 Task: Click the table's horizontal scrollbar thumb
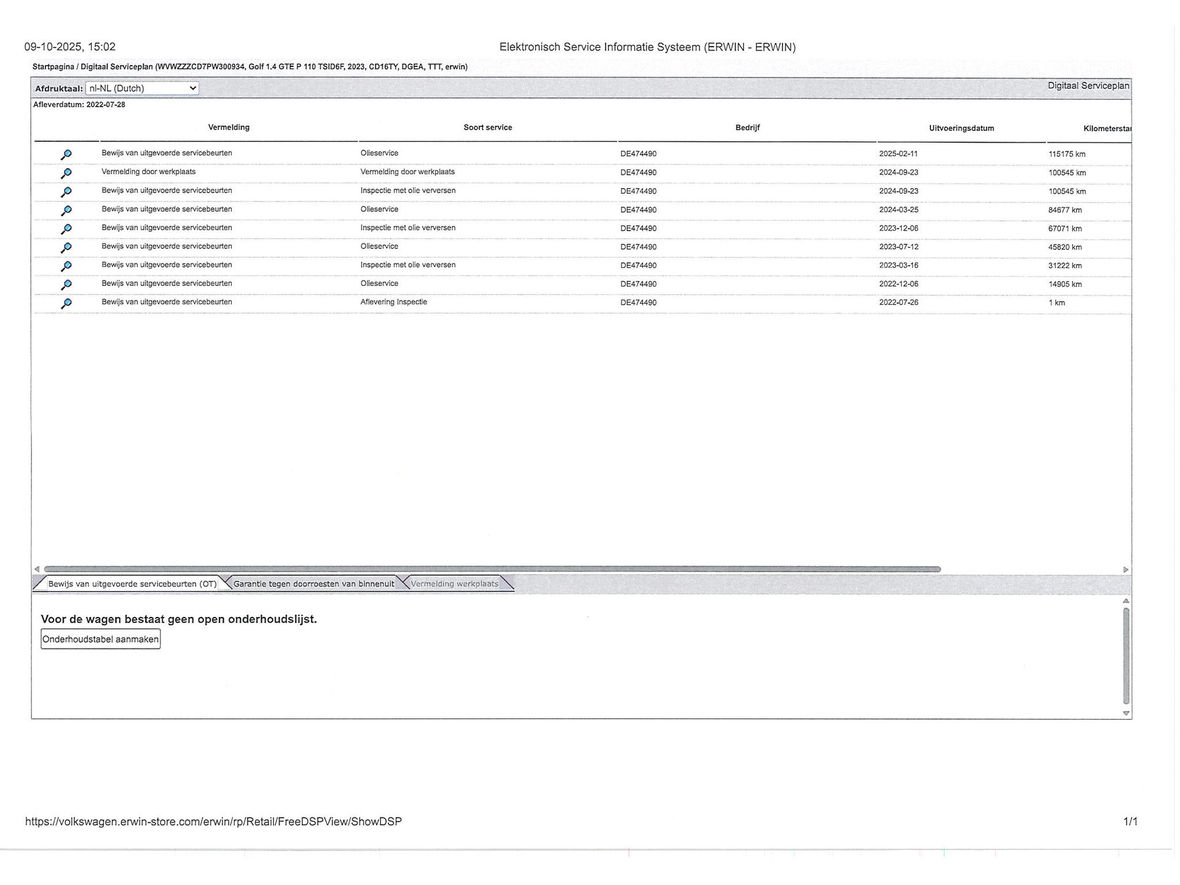(x=492, y=570)
